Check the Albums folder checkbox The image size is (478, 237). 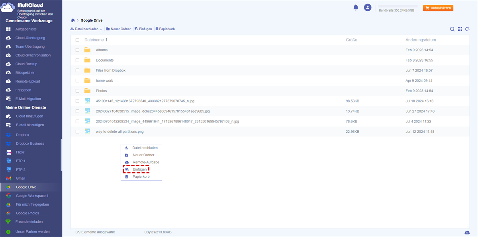pyautogui.click(x=77, y=50)
